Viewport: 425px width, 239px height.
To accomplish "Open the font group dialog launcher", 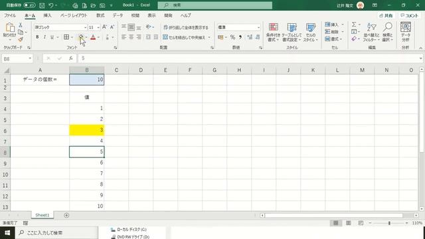I will pyautogui.click(x=115, y=48).
